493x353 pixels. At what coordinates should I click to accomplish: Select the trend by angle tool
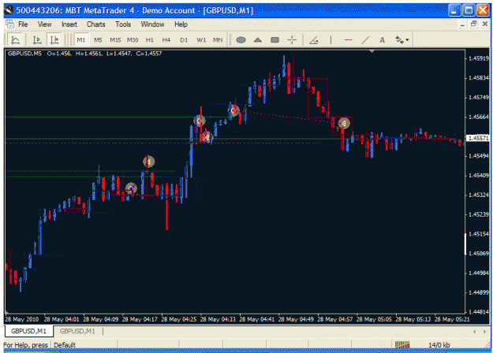click(x=313, y=40)
